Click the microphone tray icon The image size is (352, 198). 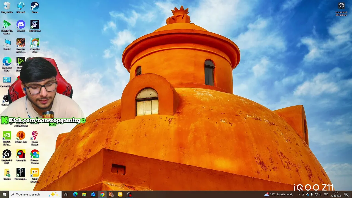pyautogui.click(x=312, y=194)
